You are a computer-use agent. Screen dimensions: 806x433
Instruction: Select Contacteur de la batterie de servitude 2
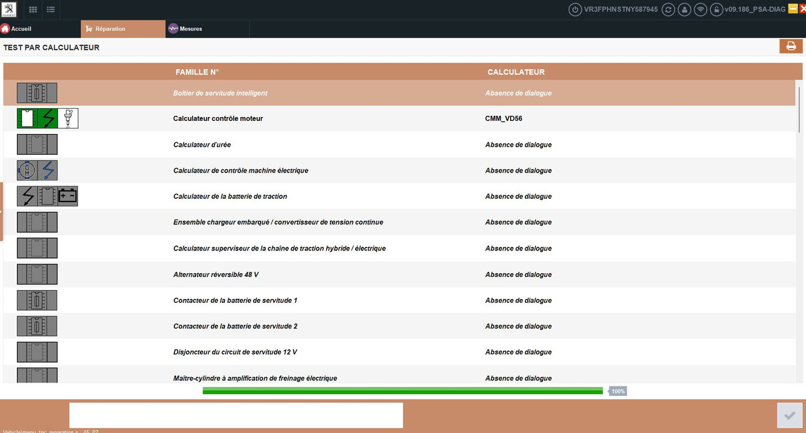click(235, 326)
